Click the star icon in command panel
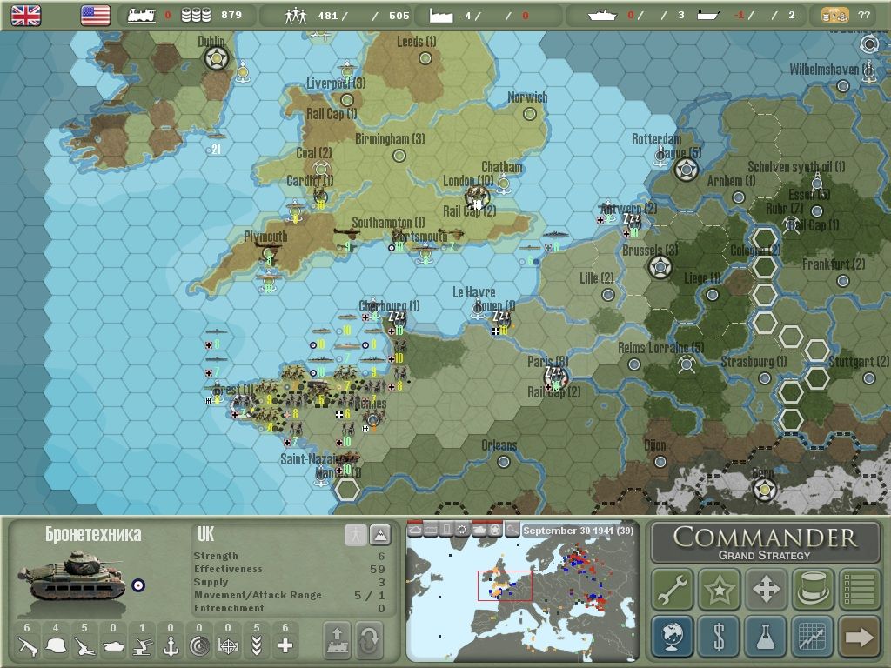The width and height of the screenshot is (891, 668). click(719, 590)
